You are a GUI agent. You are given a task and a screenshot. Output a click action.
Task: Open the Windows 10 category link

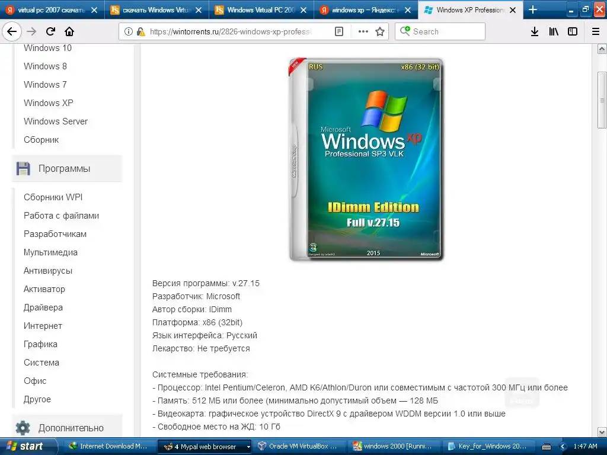(47, 48)
